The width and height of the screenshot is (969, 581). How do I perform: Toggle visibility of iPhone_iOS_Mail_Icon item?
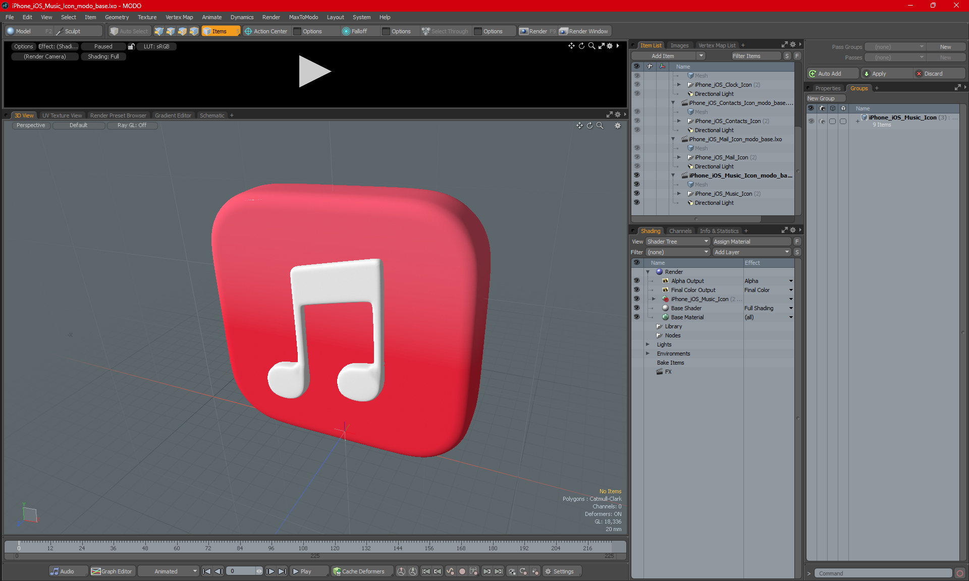coord(636,157)
